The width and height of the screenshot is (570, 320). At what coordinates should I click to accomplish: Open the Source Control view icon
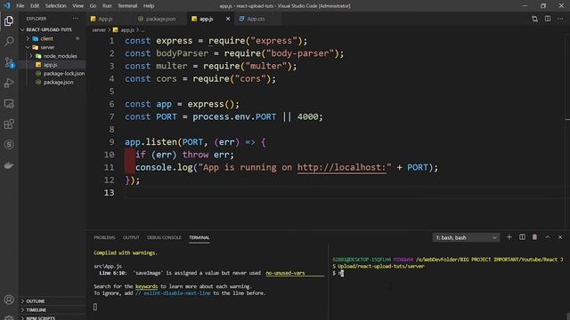click(9, 62)
